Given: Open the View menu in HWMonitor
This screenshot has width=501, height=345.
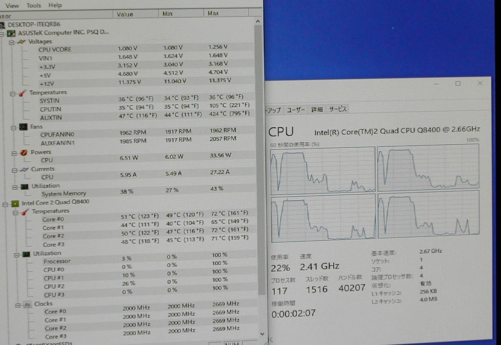Looking at the screenshot, I should (12, 6).
